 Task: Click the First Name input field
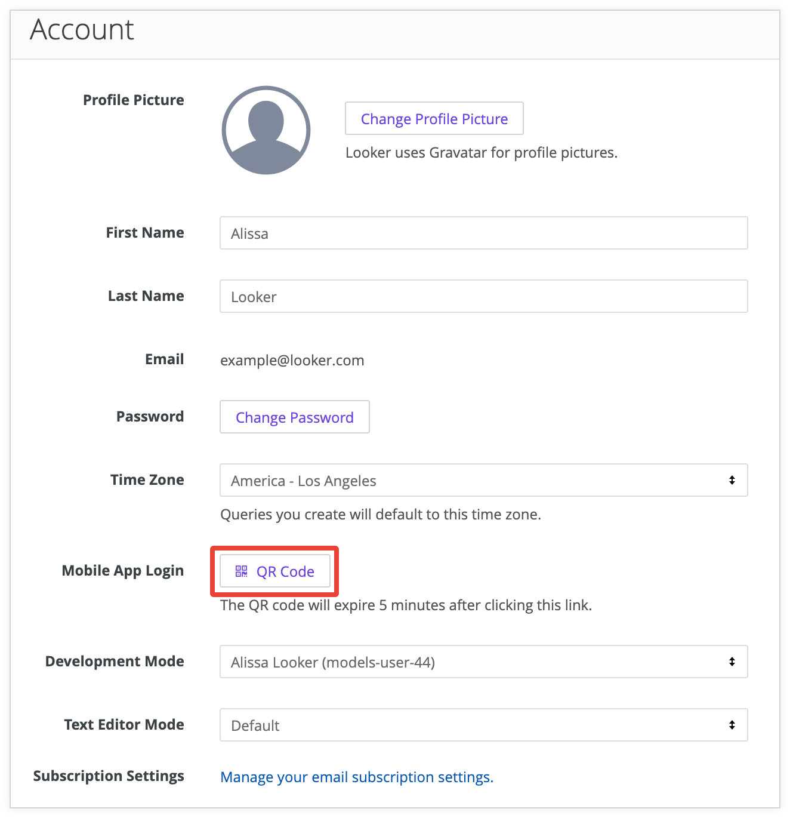click(483, 233)
